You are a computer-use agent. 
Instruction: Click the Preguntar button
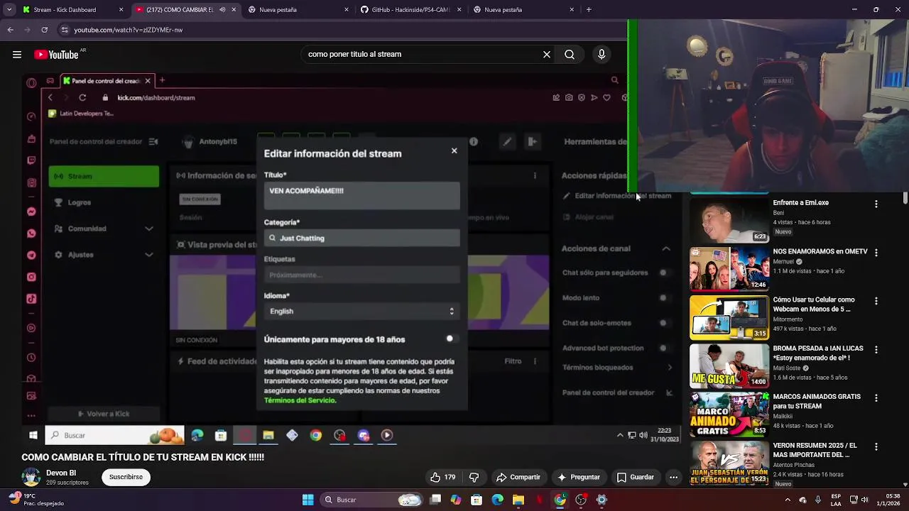[579, 477]
